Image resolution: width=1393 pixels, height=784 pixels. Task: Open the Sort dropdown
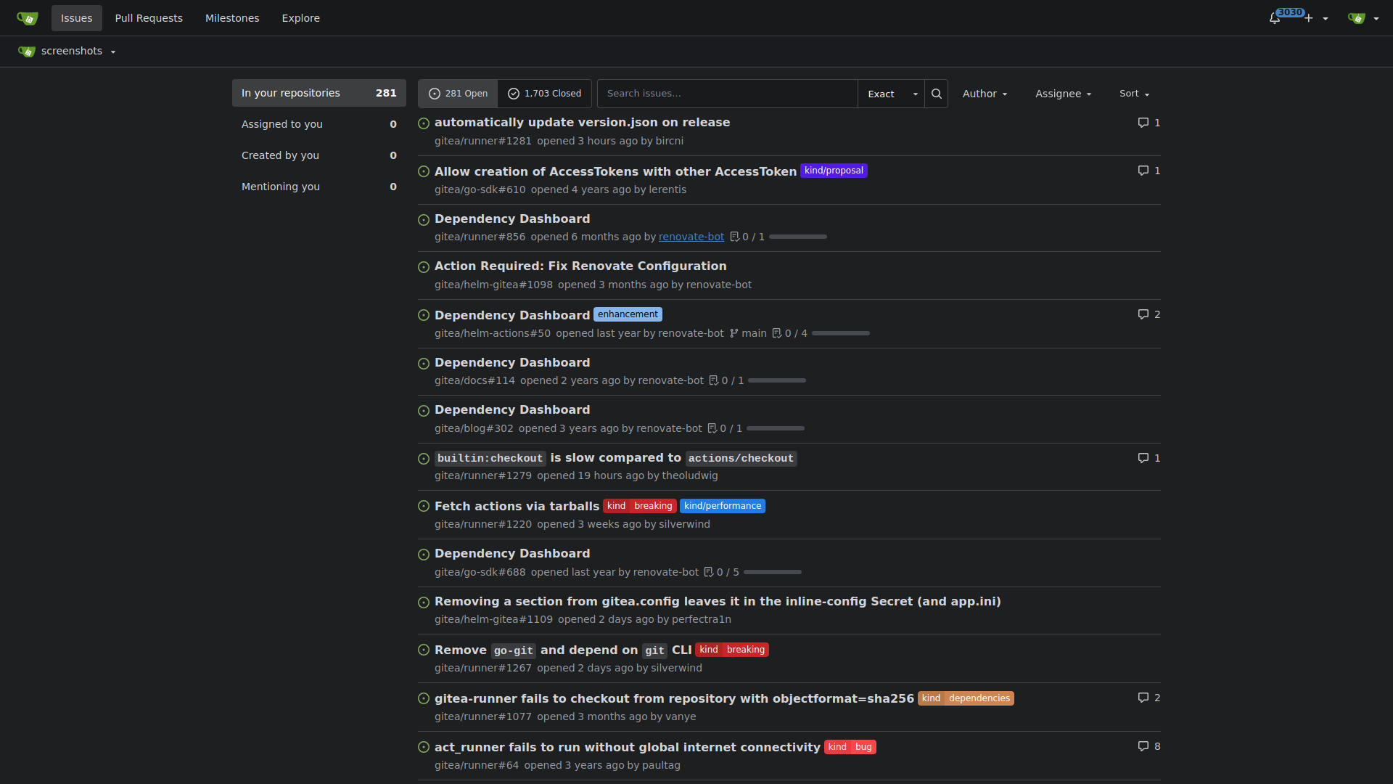[1134, 94]
